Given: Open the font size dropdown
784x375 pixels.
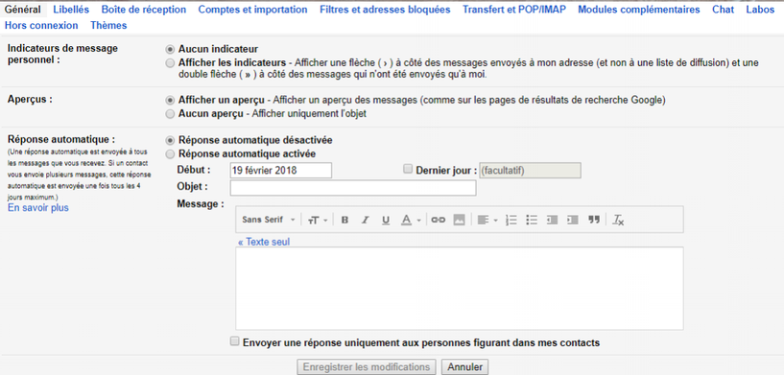Looking at the screenshot, I should pos(318,220).
